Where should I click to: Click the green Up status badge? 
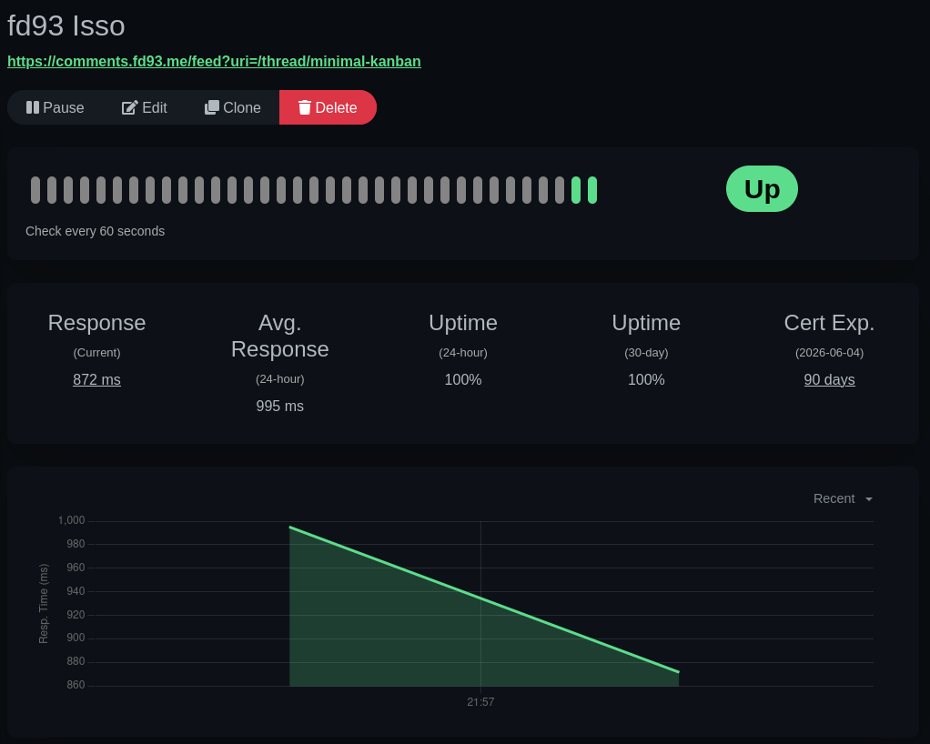coord(762,188)
